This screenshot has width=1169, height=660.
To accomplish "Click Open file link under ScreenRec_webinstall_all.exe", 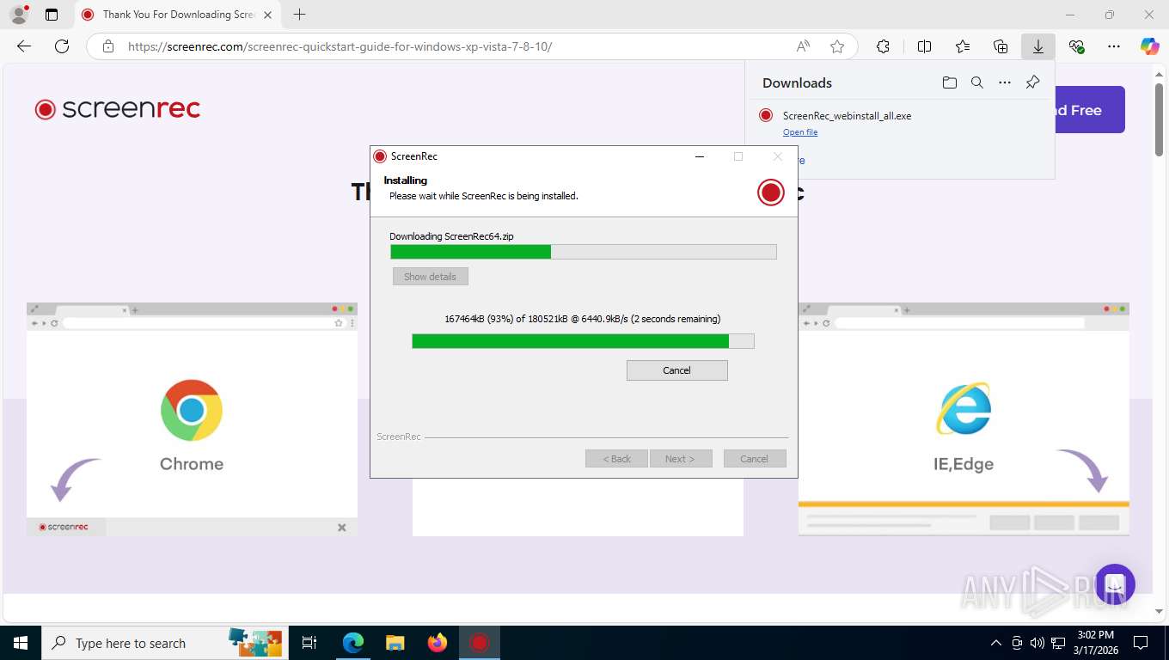I will click(800, 132).
